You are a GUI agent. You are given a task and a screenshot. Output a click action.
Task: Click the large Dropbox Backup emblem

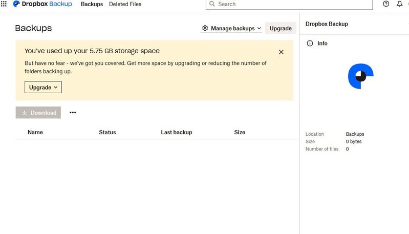[x=360, y=76]
